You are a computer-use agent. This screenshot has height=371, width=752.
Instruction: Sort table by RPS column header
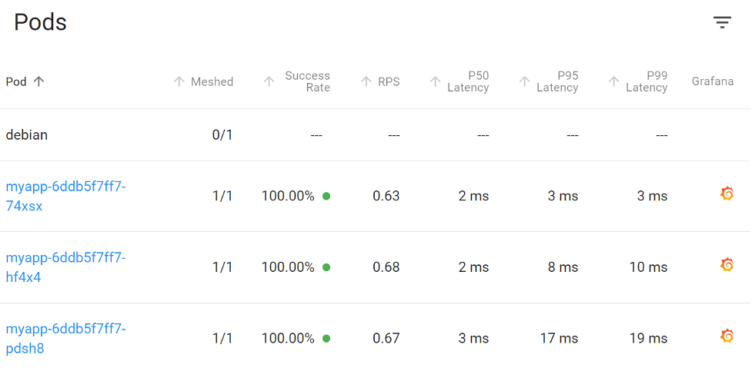click(x=389, y=82)
